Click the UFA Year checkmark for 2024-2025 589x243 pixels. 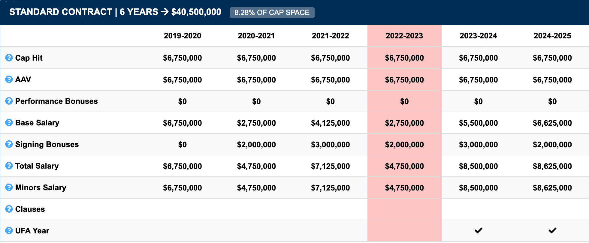coord(552,230)
